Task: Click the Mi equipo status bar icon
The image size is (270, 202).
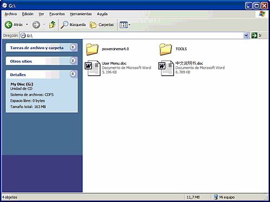Action: click(216, 197)
